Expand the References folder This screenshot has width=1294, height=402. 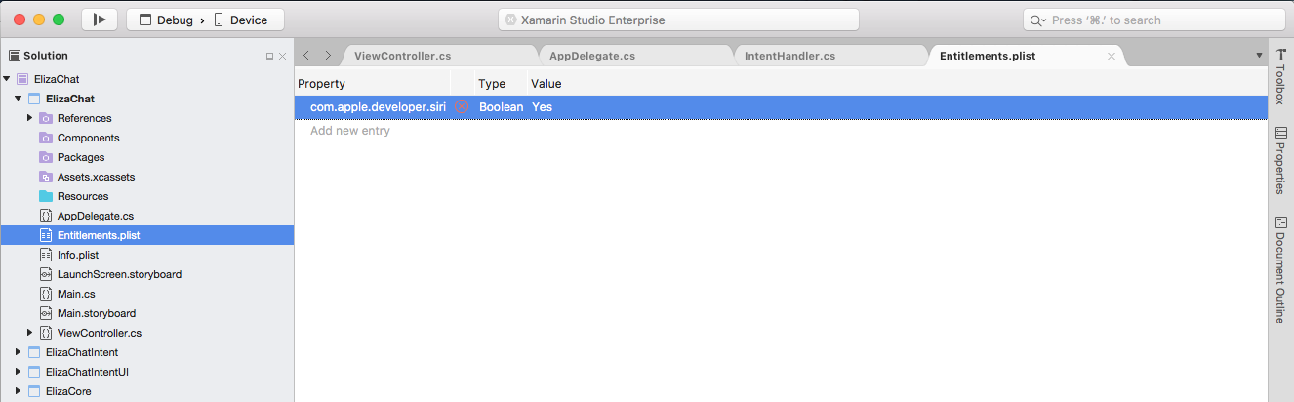tap(29, 118)
